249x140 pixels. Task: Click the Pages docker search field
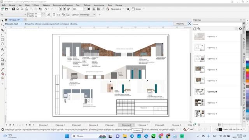pyautogui.click(x=217, y=24)
